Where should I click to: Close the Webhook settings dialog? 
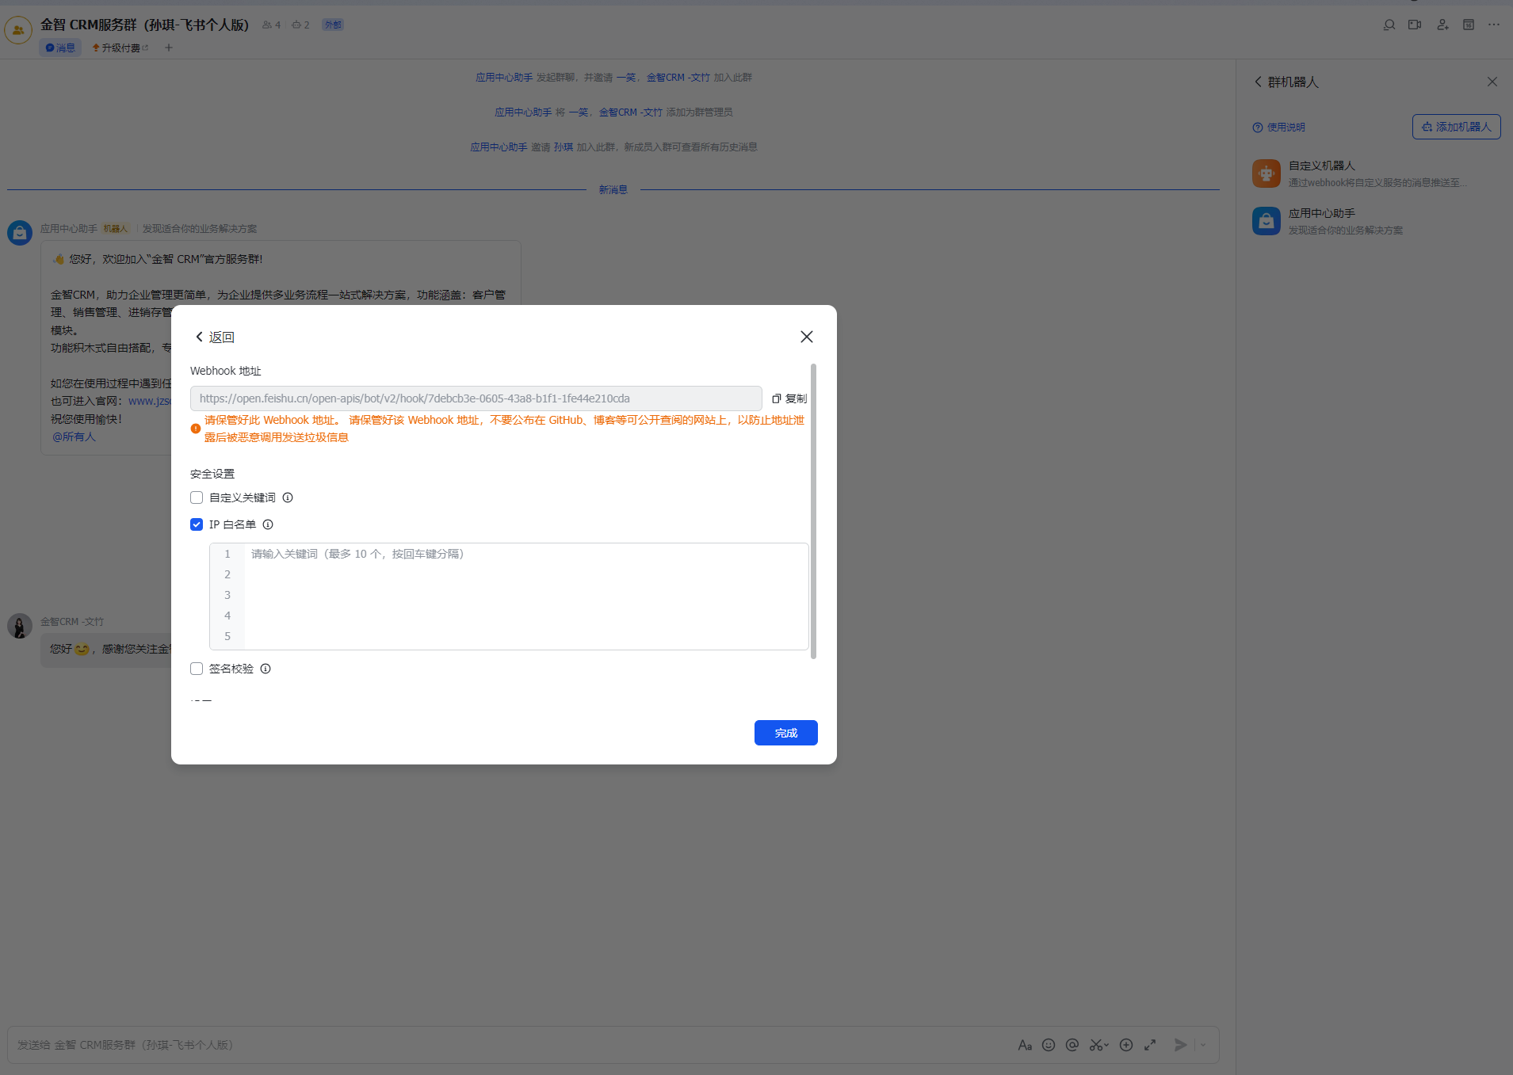point(806,337)
